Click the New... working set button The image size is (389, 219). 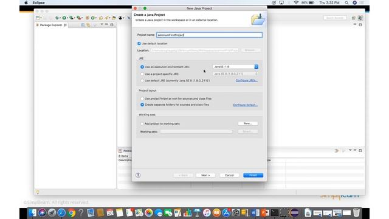248,123
